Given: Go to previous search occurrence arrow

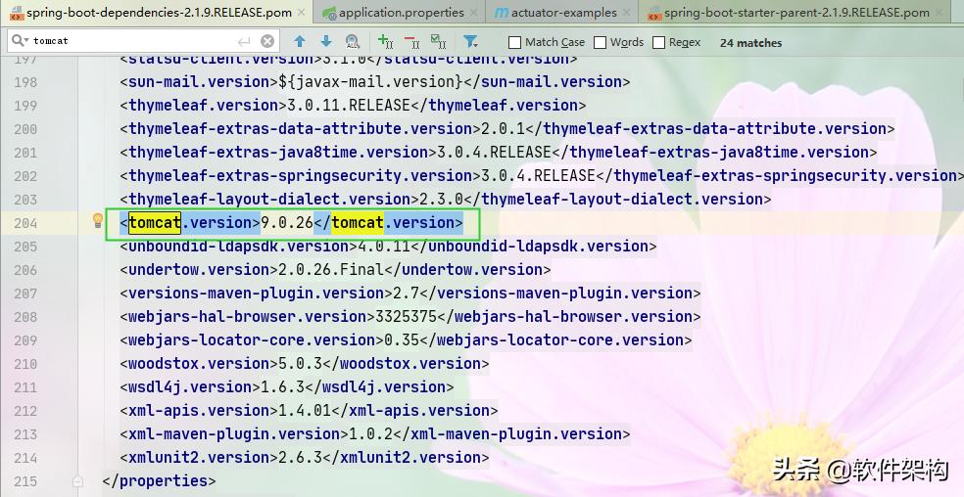Looking at the screenshot, I should pyautogui.click(x=300, y=41).
